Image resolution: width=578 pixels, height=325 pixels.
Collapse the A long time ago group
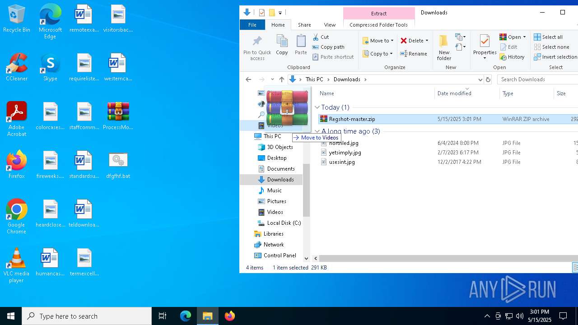coord(317,131)
